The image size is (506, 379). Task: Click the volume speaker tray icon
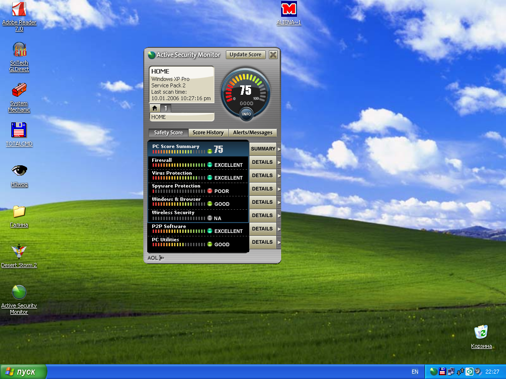click(x=478, y=372)
